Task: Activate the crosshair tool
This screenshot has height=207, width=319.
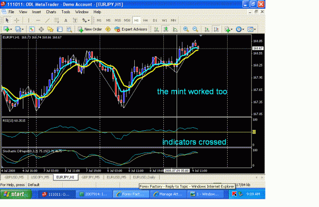Action: click(x=17, y=20)
